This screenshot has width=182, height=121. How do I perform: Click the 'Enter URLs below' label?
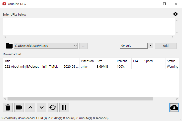14,14
